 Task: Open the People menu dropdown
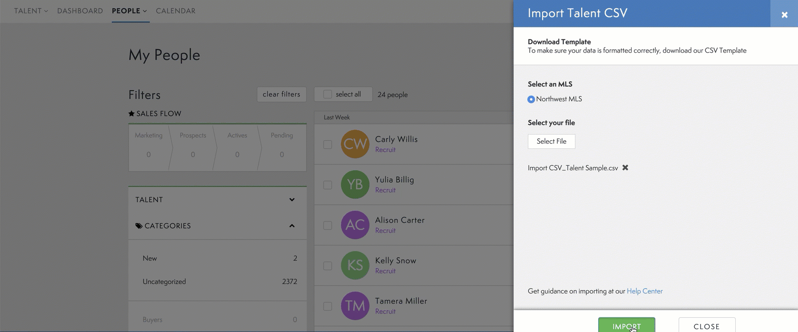tap(129, 11)
